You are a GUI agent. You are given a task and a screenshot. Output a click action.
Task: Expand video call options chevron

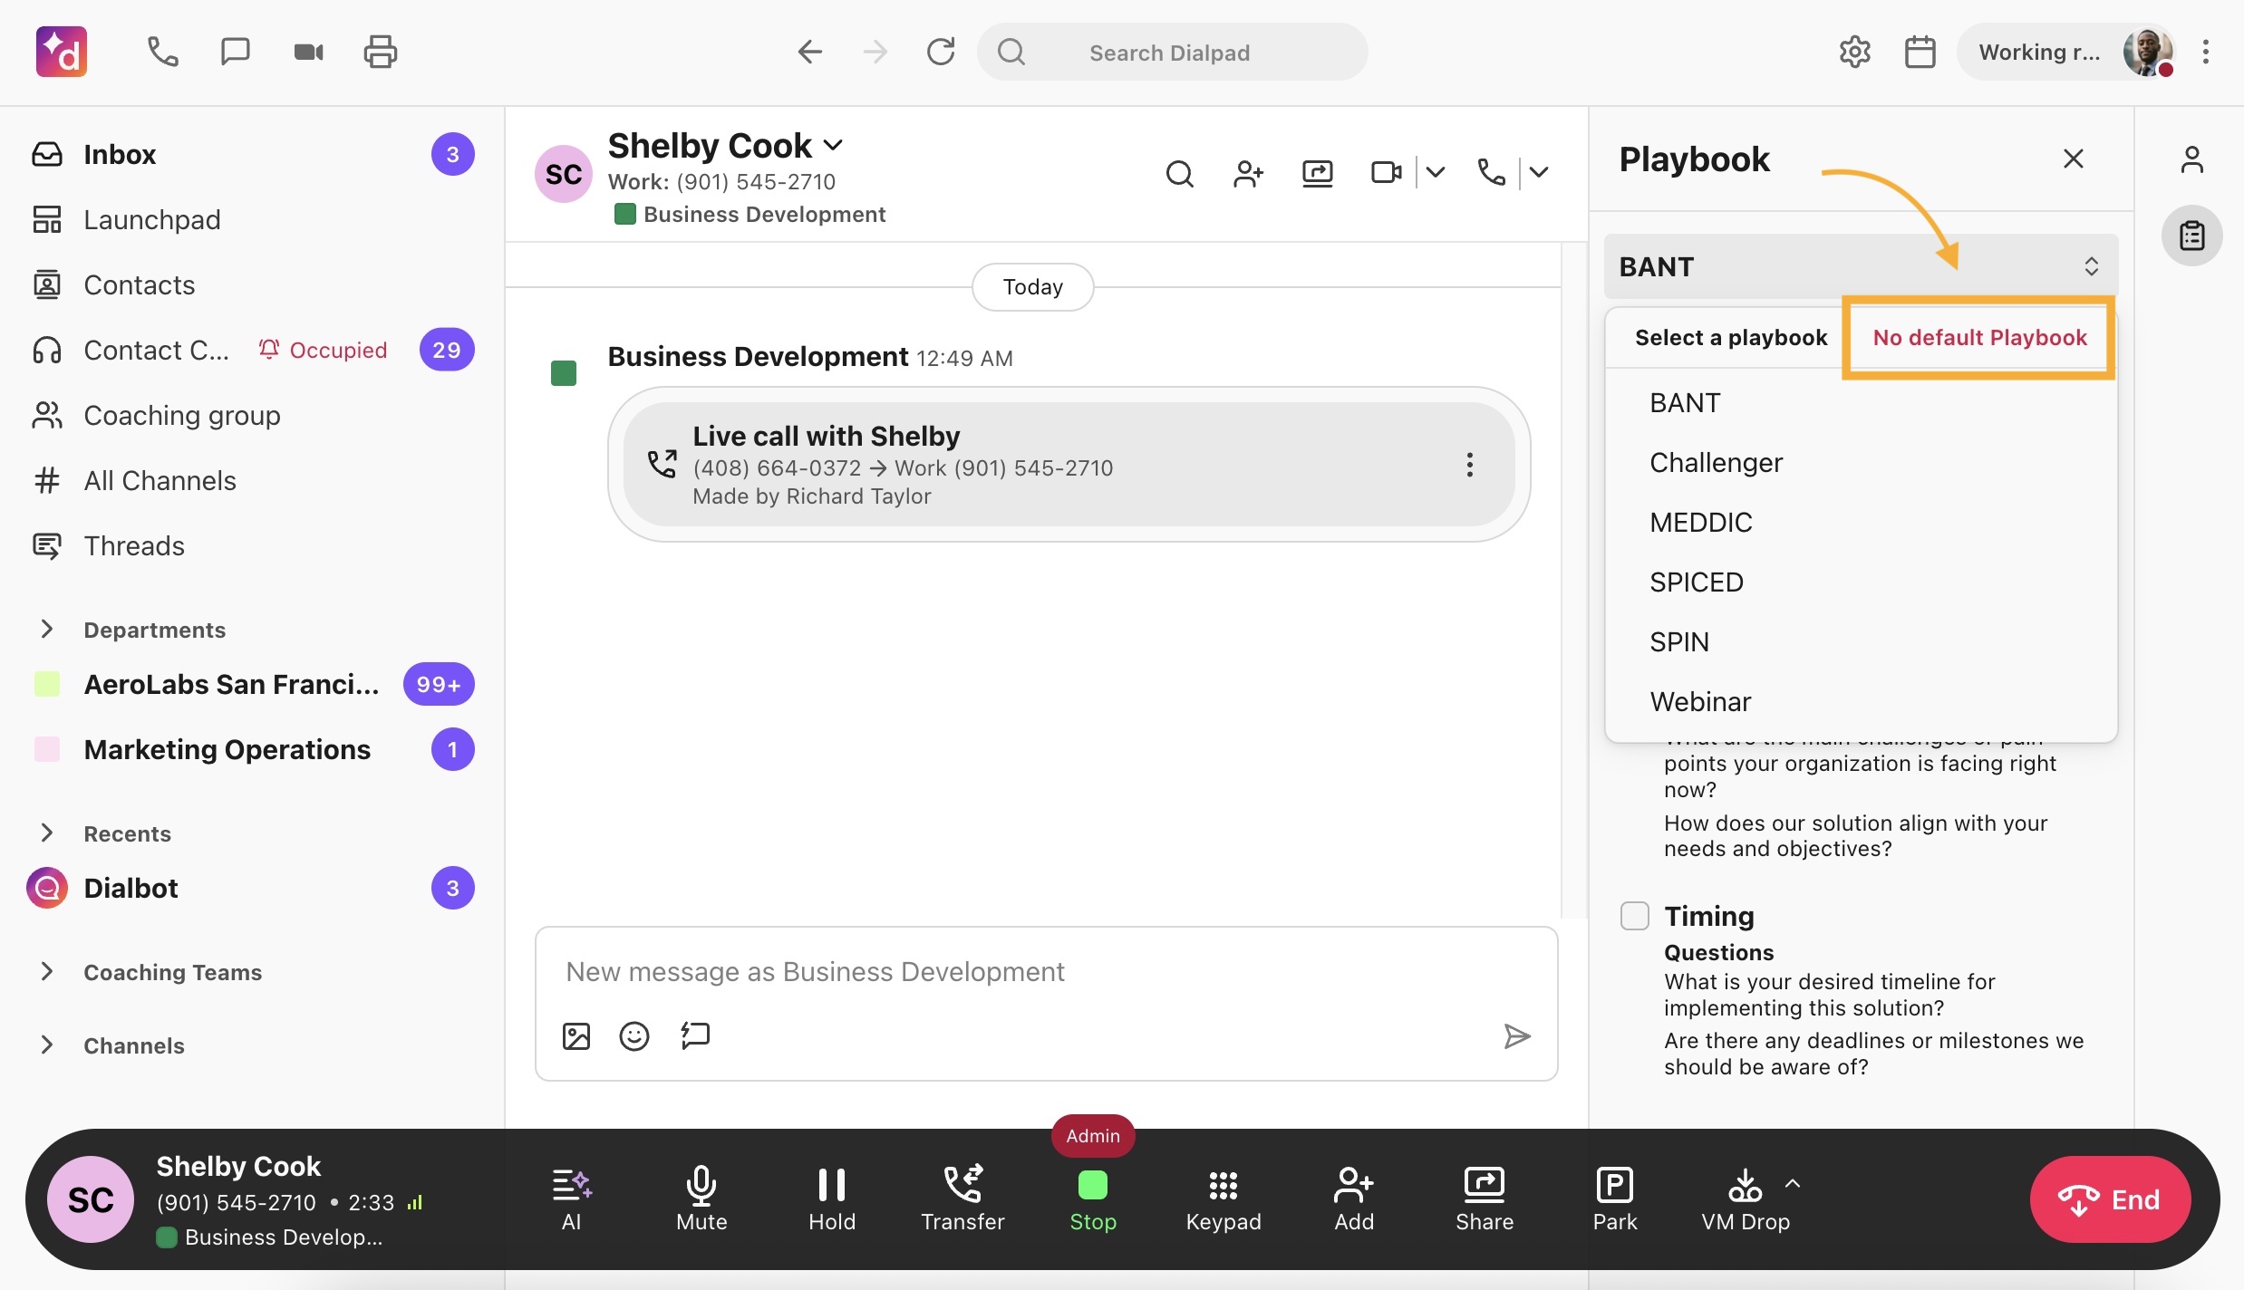1435,172
